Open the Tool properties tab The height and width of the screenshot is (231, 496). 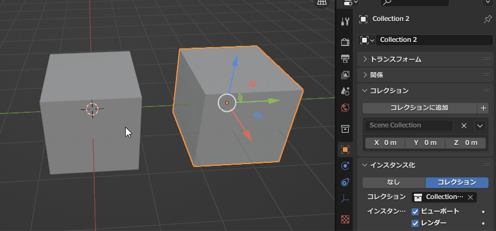click(345, 22)
